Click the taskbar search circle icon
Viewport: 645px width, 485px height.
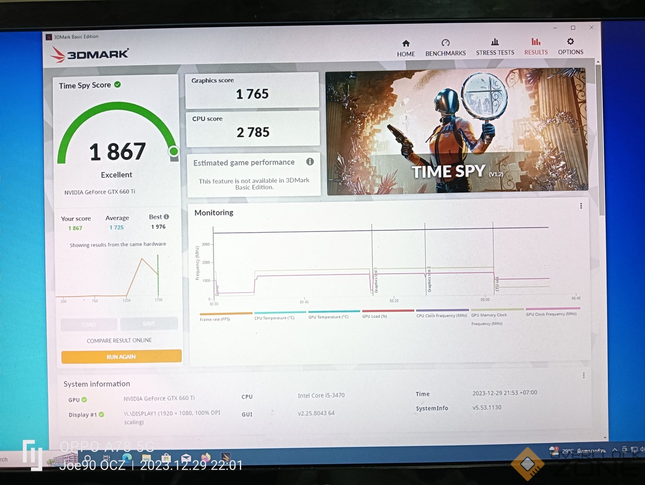[x=87, y=459]
